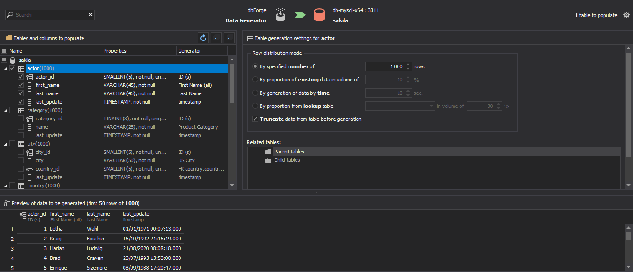
Task: Uncheck the actor_id column checkbox
Action: pyautogui.click(x=21, y=77)
